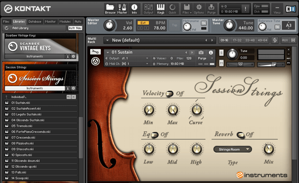Image resolution: width=299 pixels, height=183 pixels.
Task: Switch to the Libraries tab
Action: point(19,22)
